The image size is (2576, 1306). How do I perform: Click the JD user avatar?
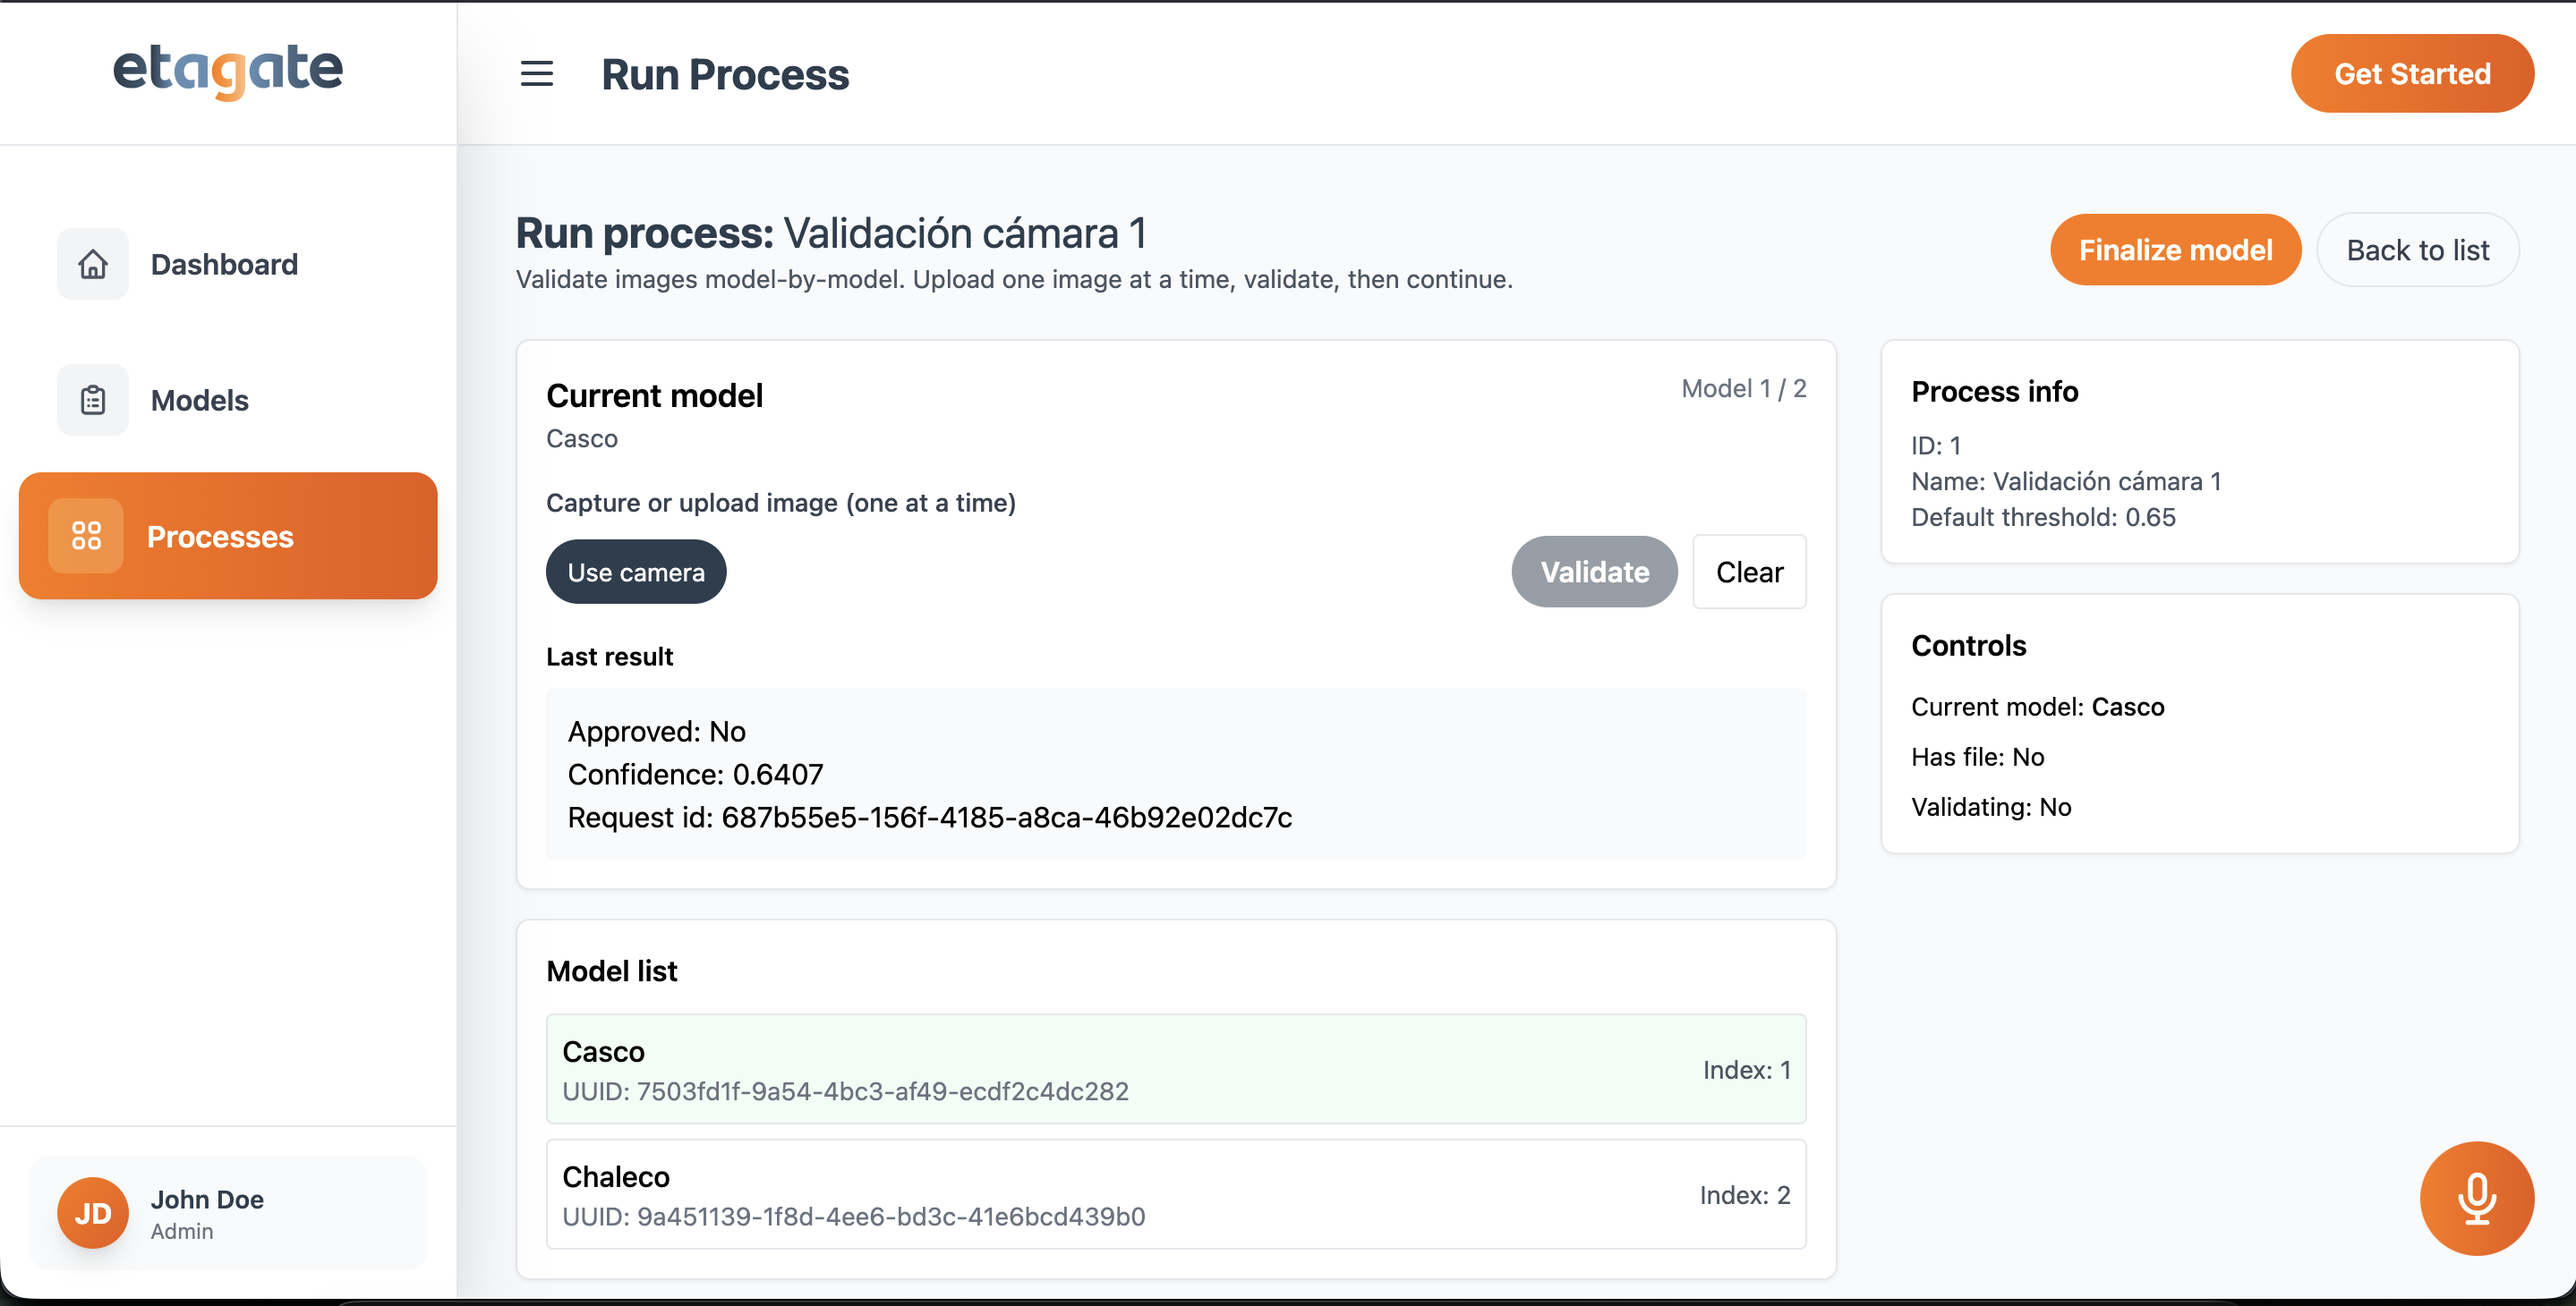point(93,1213)
